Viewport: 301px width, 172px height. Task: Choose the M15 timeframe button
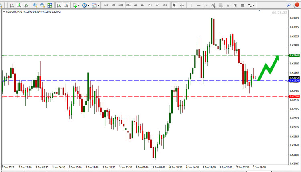coord(121,5)
